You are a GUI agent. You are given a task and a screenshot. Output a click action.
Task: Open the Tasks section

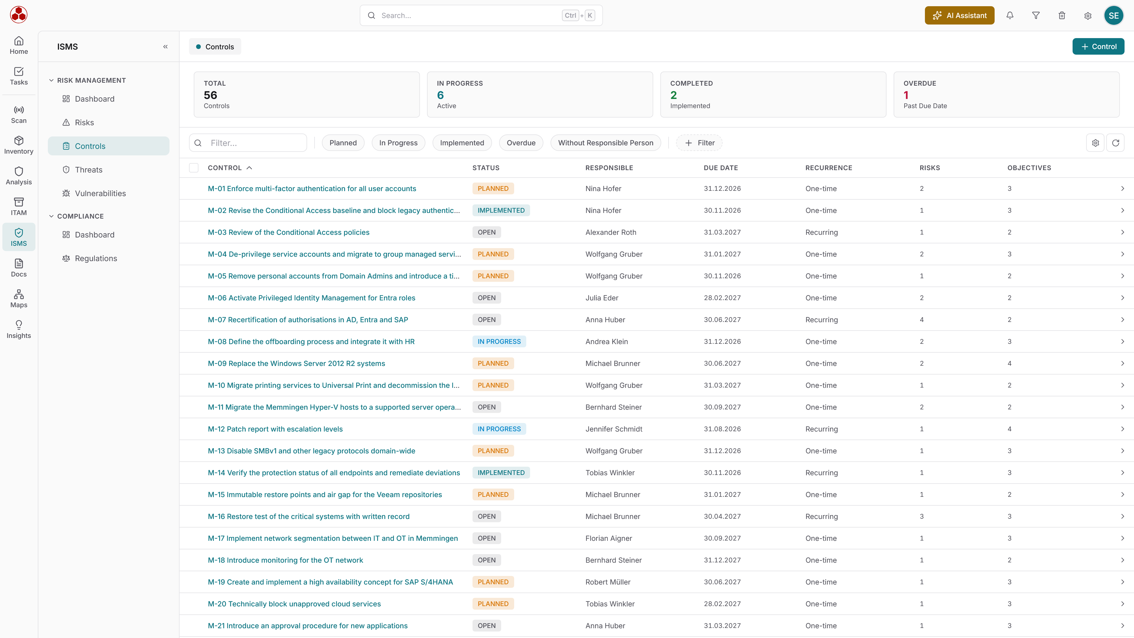pyautogui.click(x=19, y=76)
